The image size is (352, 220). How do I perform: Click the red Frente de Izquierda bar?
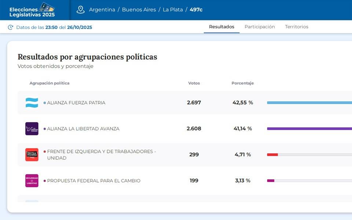click(272, 155)
